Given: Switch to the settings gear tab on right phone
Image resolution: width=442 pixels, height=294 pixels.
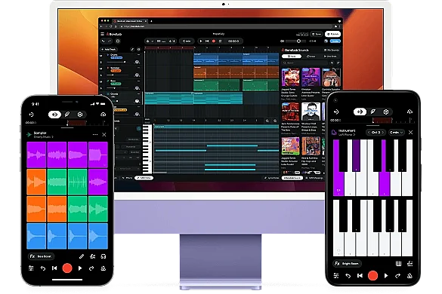Looking at the screenshot, I should tap(385, 112).
